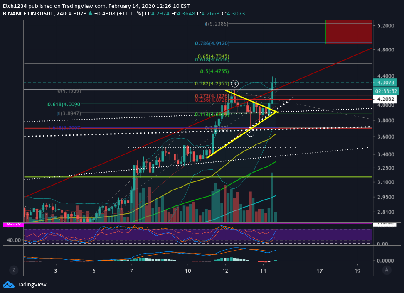Click the date label 19 on the time axis
The height and width of the screenshot is (293, 404).
click(357, 271)
